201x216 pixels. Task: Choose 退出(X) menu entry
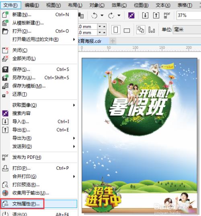(x=39, y=214)
